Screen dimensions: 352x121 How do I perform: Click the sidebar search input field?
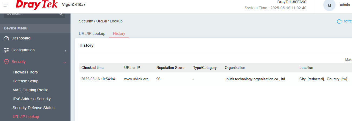31,14
